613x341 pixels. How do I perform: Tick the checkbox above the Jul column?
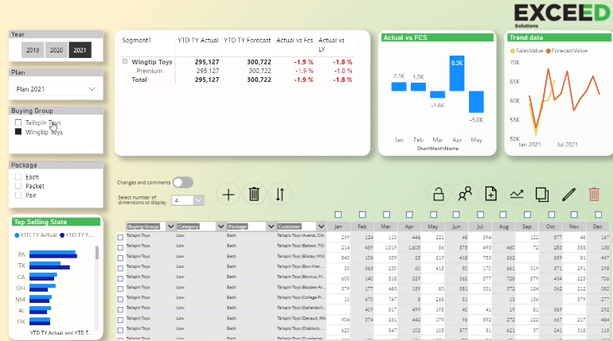481,215
